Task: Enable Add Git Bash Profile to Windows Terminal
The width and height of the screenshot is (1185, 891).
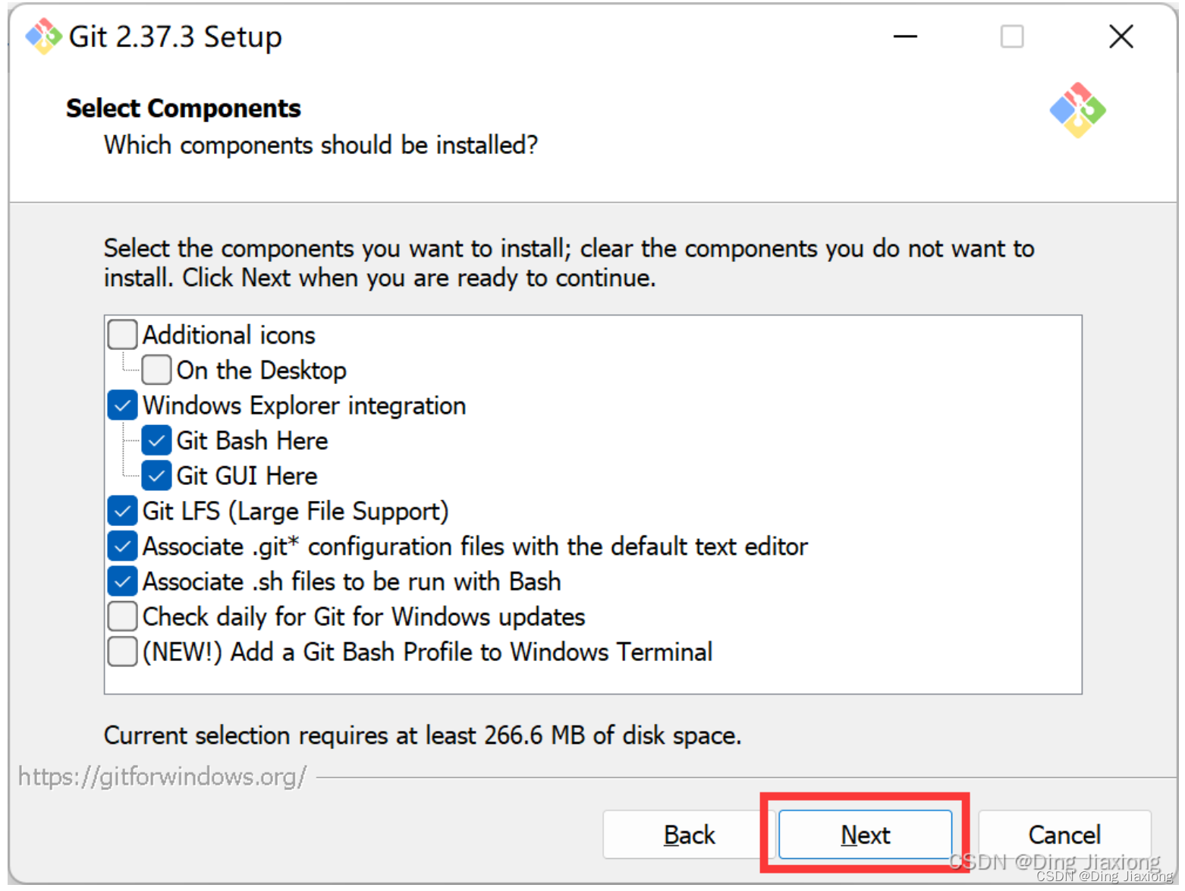Action: coord(122,652)
